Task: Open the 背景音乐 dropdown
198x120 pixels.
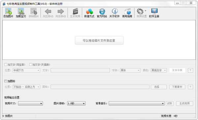Action: click(137, 103)
